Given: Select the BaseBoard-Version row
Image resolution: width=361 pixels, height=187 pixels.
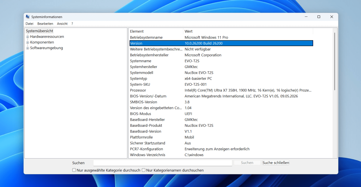Looking at the screenshot, I should point(221,132).
